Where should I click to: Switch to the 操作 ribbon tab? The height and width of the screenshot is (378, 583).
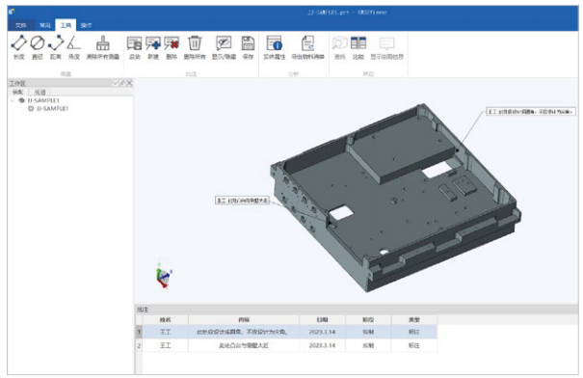pos(86,25)
